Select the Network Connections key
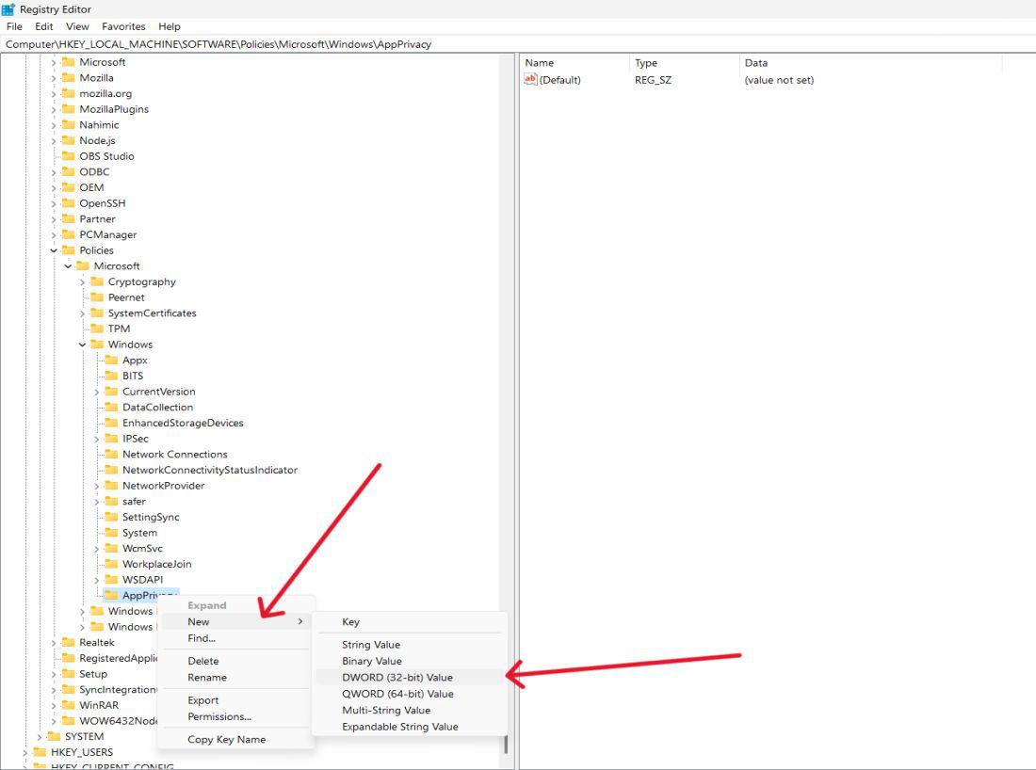Viewport: 1036px width, 770px height. coord(174,455)
